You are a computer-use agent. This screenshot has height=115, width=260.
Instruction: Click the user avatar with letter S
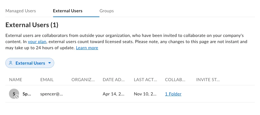point(14,94)
